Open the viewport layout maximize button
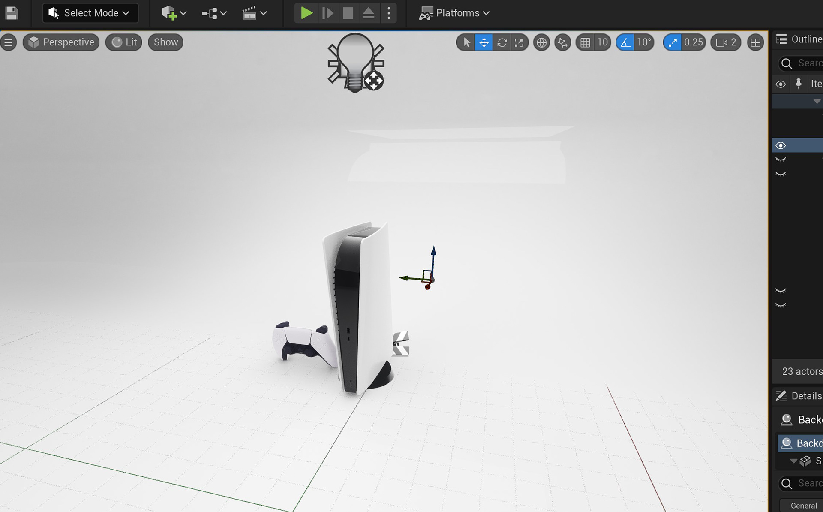The image size is (823, 512). (x=755, y=42)
